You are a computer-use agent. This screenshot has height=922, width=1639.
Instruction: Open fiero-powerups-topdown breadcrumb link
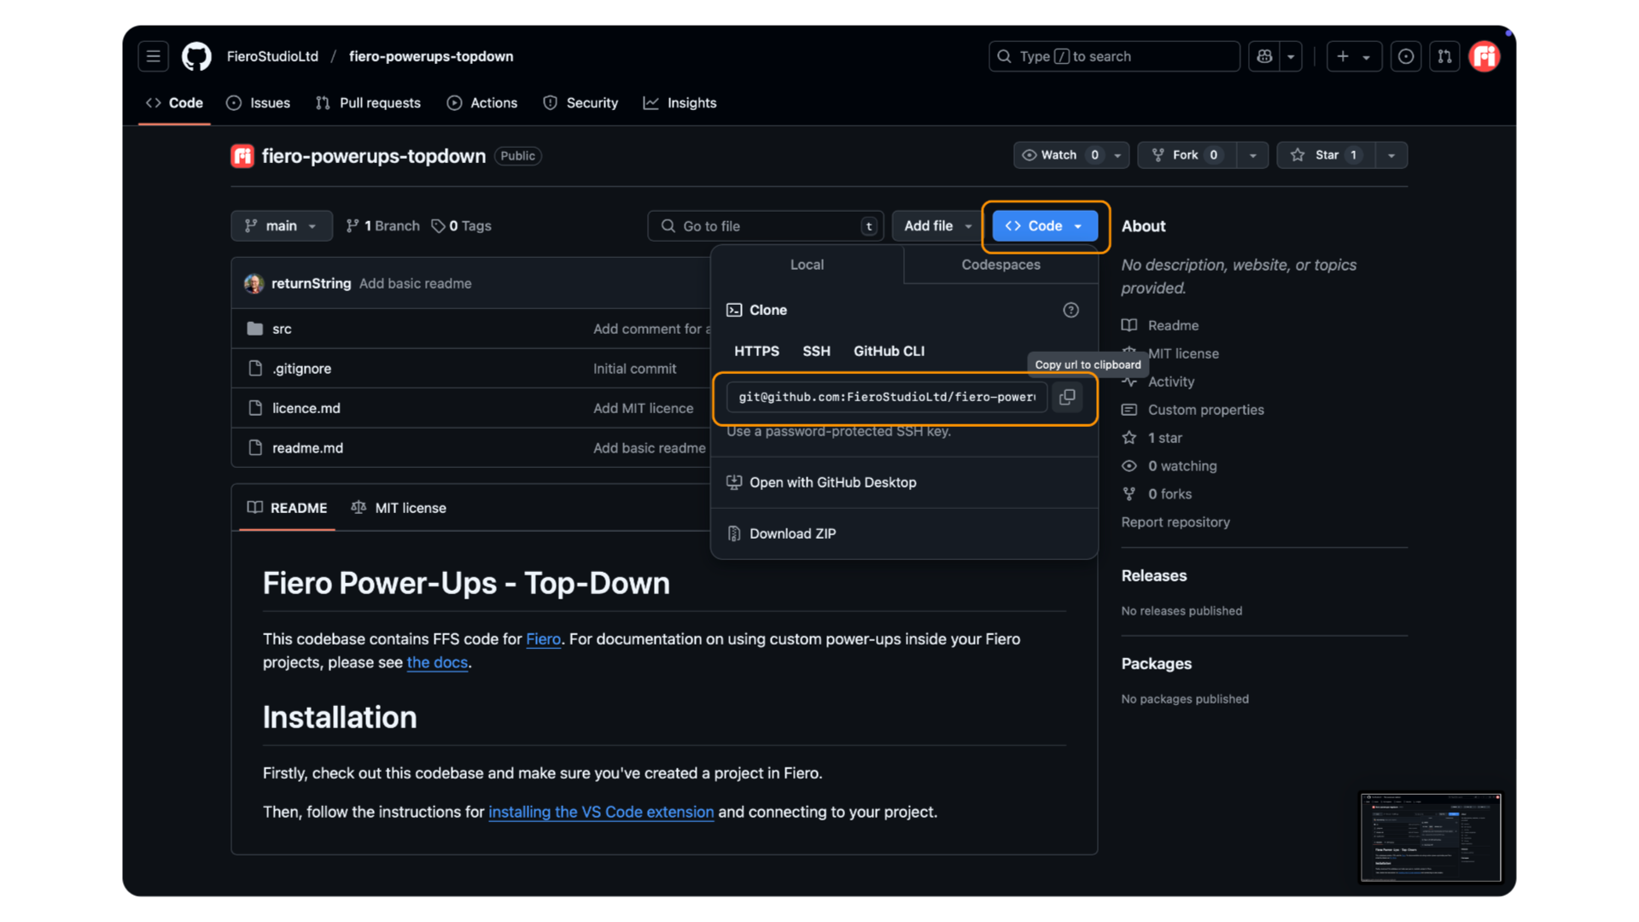click(431, 56)
